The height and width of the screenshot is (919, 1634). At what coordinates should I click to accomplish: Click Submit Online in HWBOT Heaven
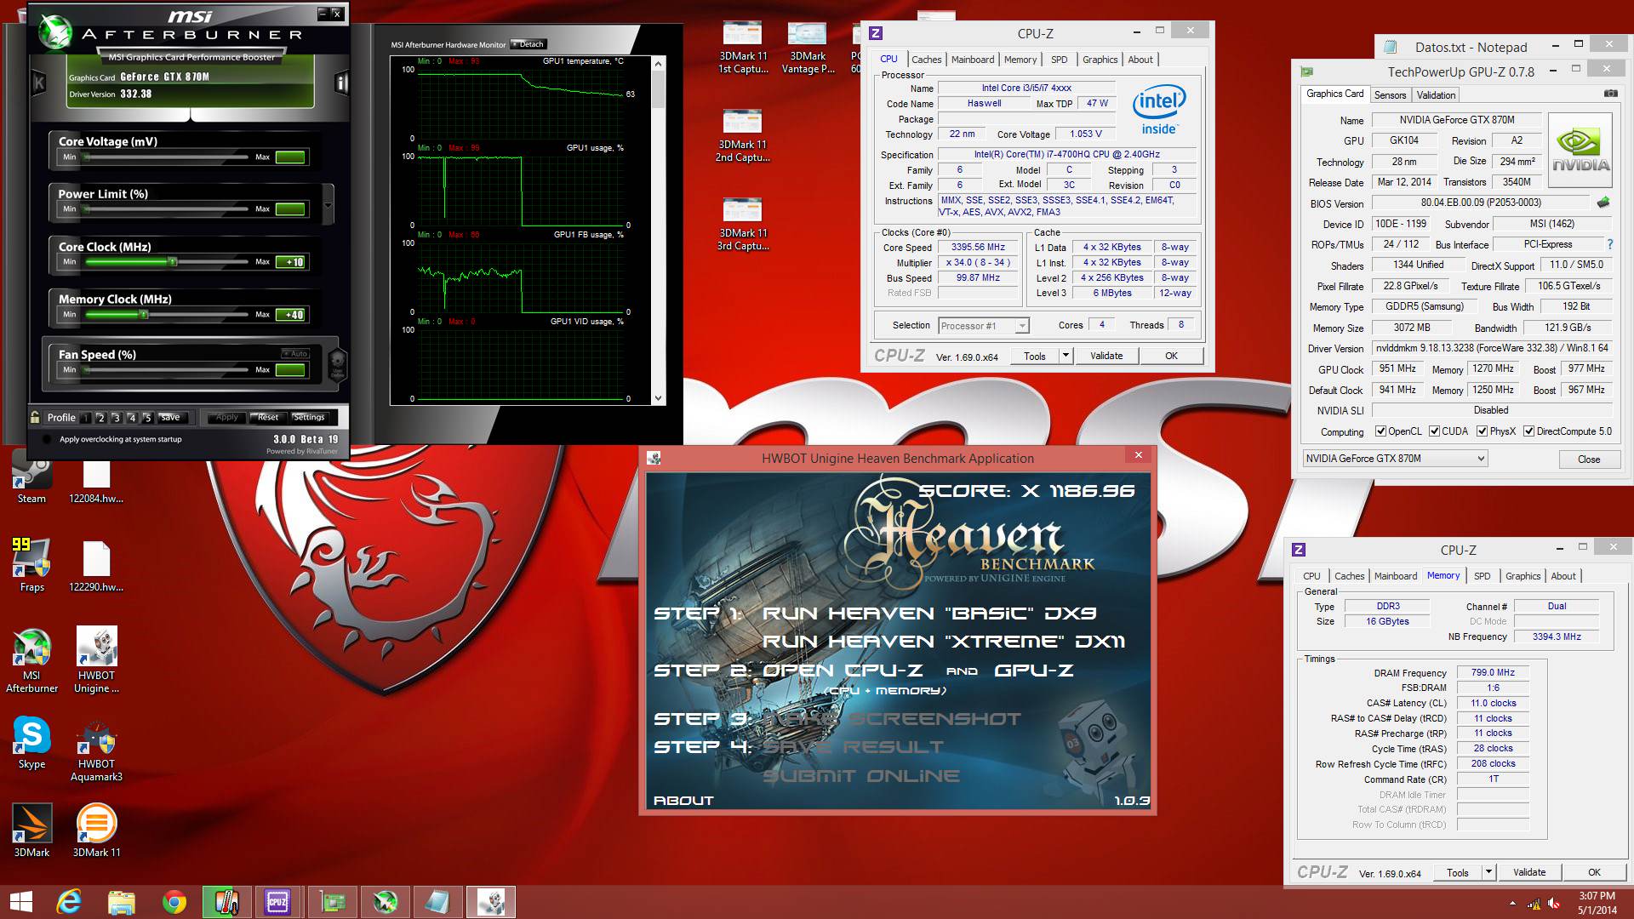(860, 776)
